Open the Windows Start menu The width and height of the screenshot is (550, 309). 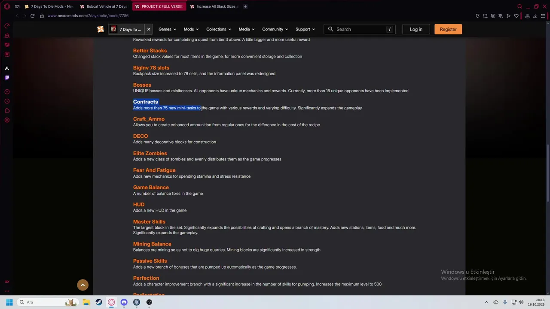click(x=9, y=302)
